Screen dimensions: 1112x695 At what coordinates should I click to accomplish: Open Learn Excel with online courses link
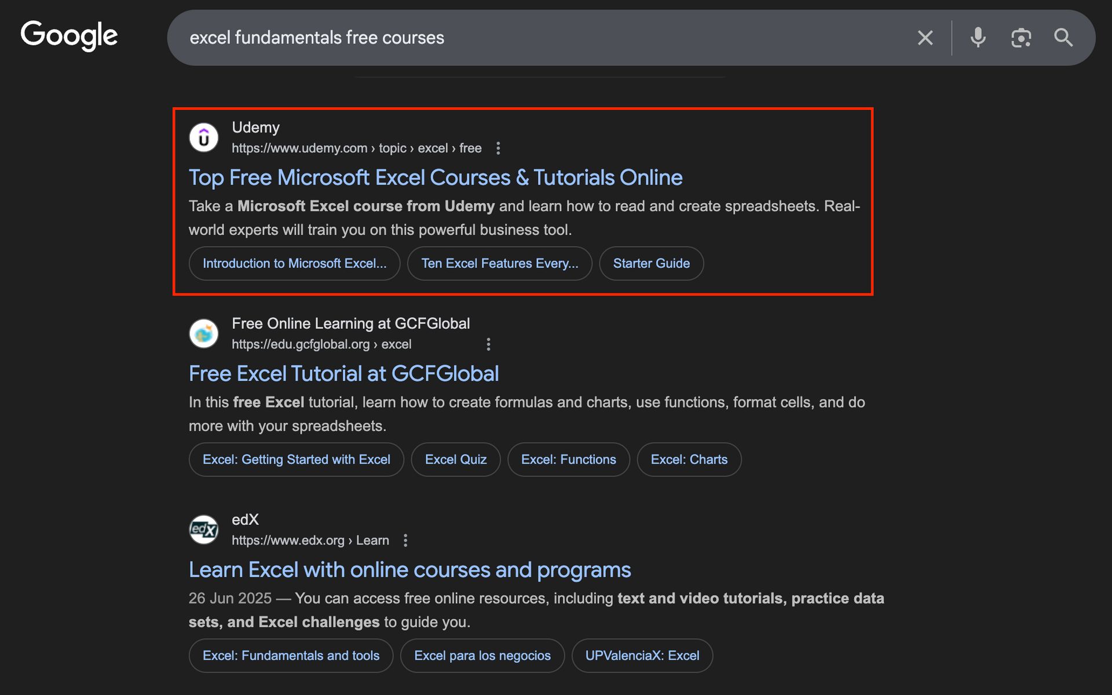pos(409,570)
